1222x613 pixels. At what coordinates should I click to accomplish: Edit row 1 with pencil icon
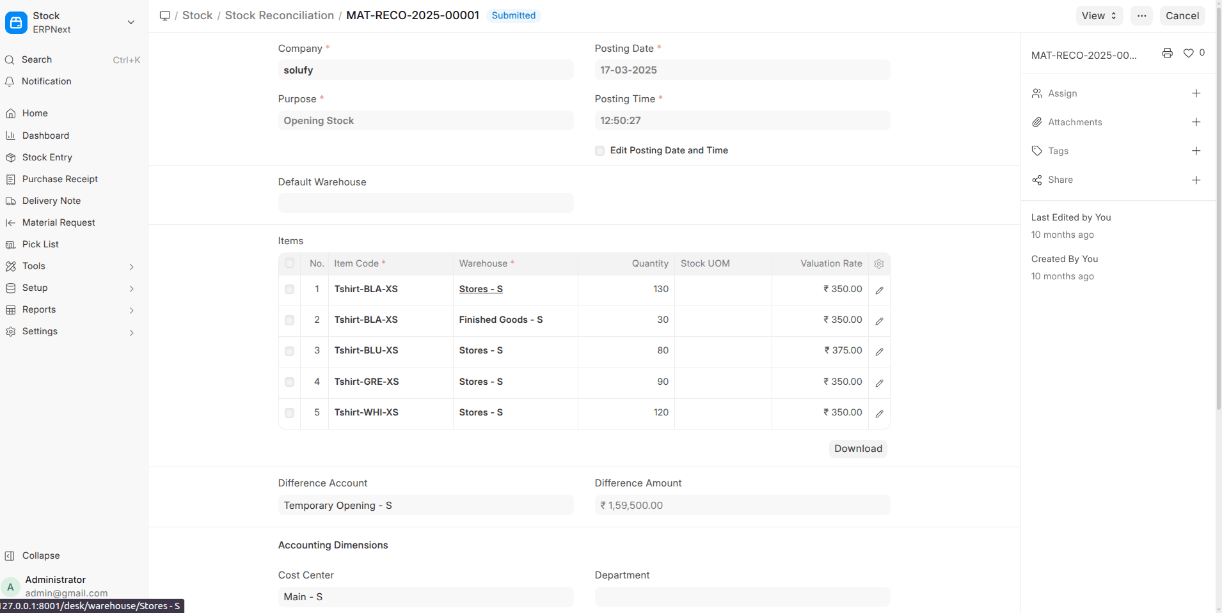pos(879,290)
